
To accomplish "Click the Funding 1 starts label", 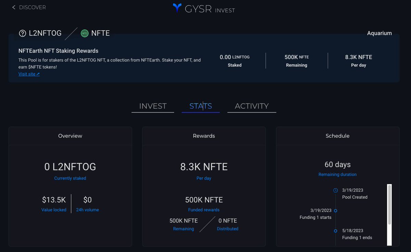I will tap(315, 217).
